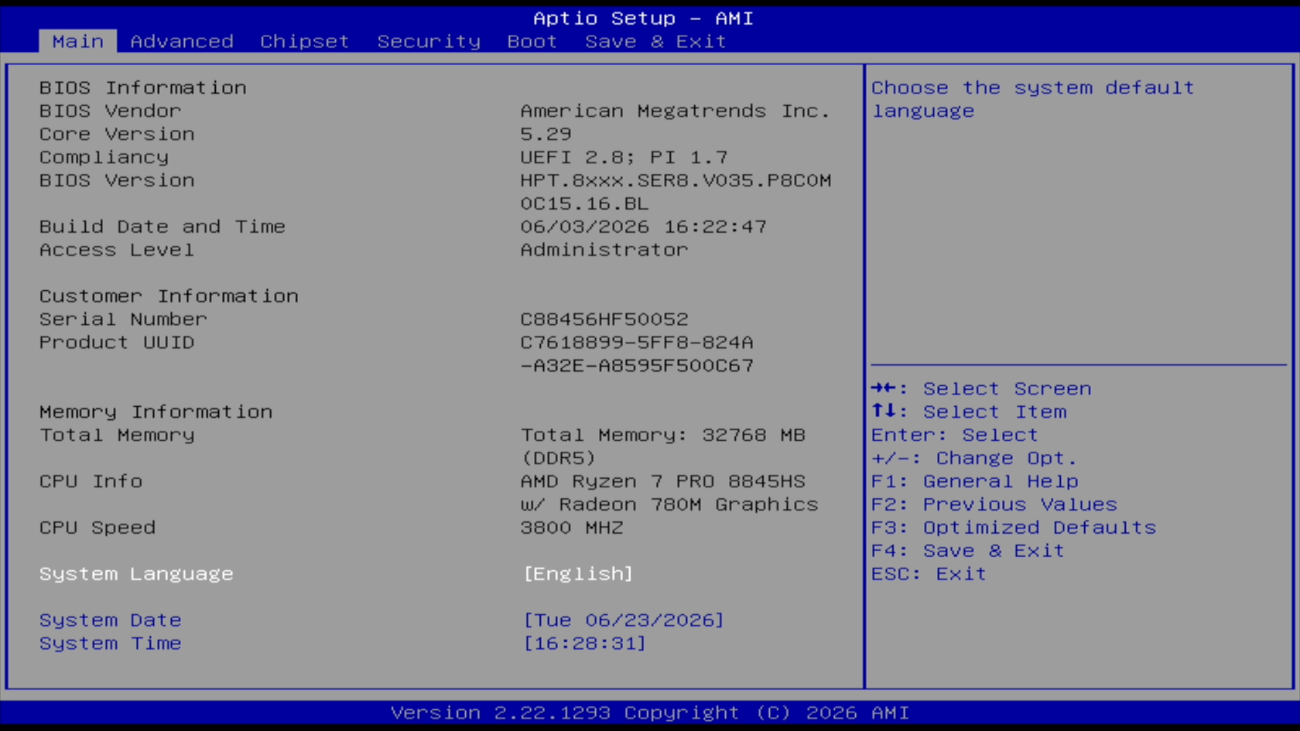Click the Total Memory label
Screen dimensions: 1300x731
point(117,435)
